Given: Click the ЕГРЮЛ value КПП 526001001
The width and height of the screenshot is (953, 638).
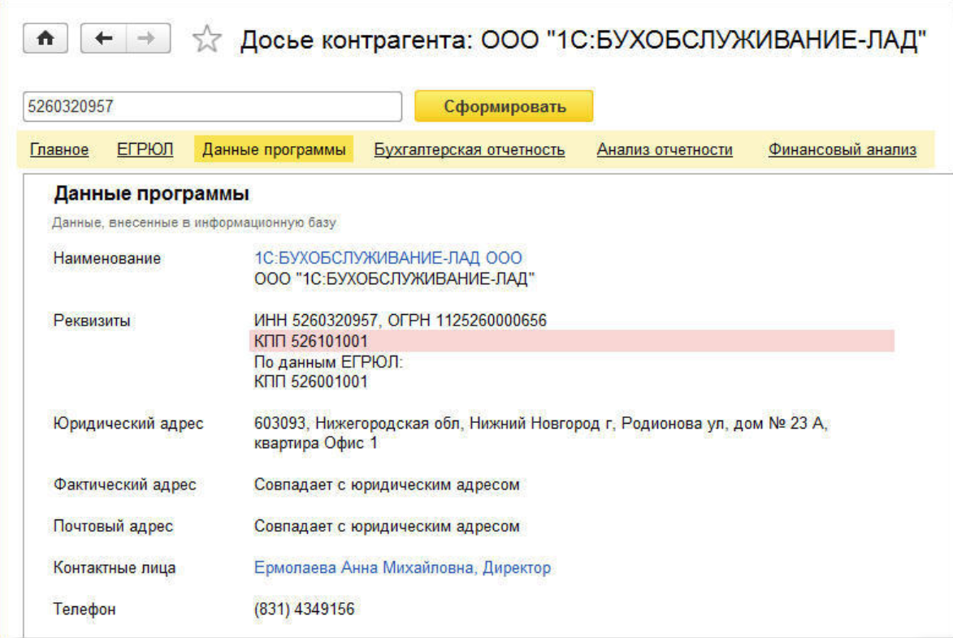Looking at the screenshot, I should click(x=311, y=382).
